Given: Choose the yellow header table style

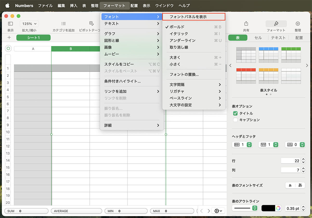Looking at the screenshot, I should 268,76.
